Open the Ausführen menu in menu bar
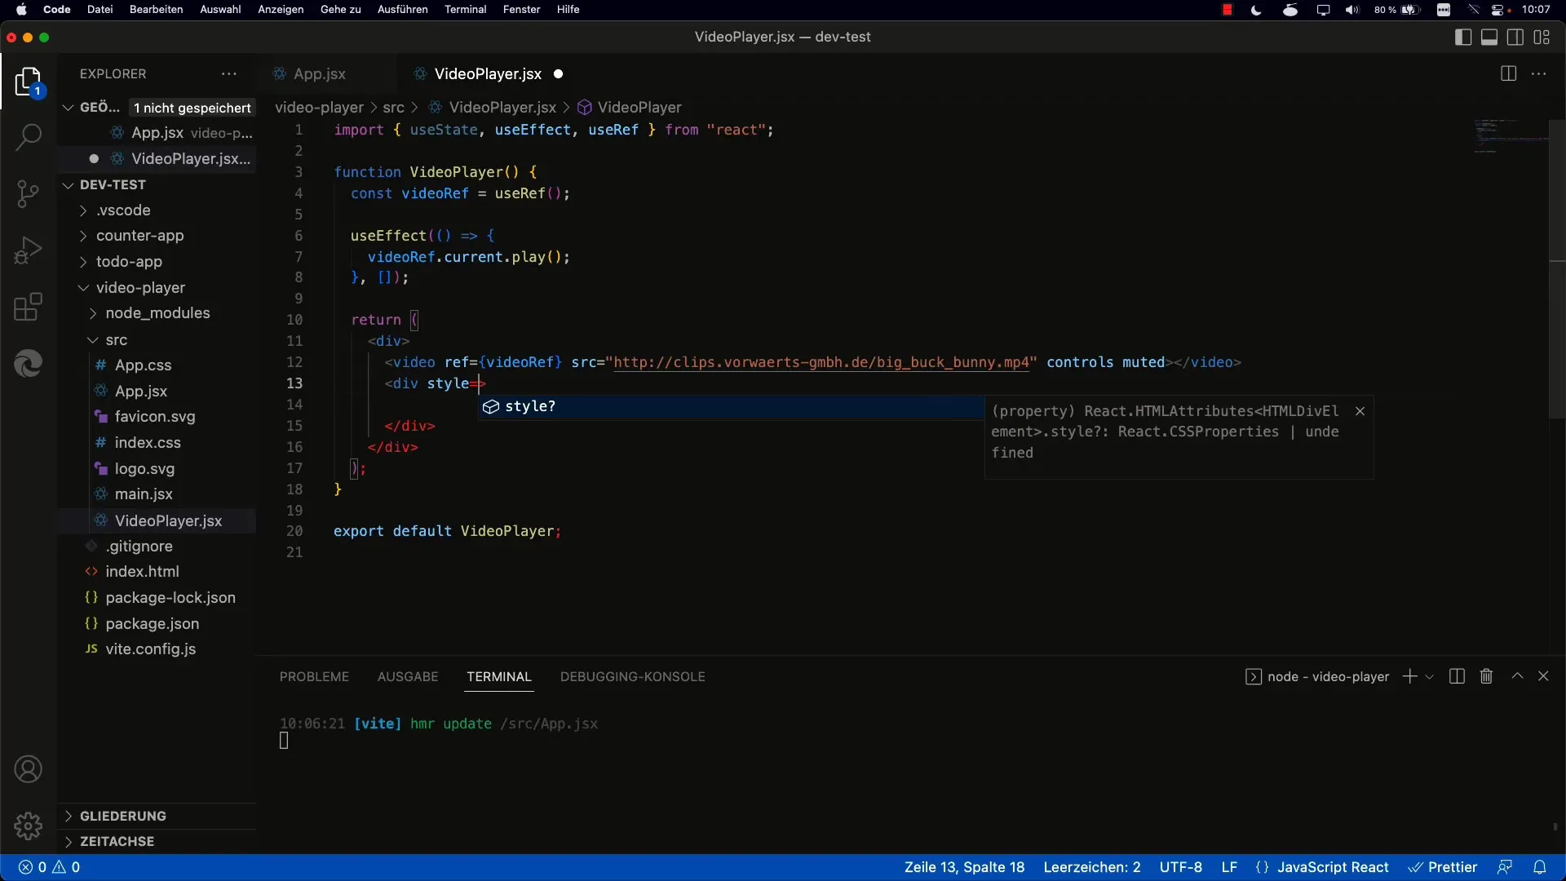The height and width of the screenshot is (881, 1566). pos(402,10)
